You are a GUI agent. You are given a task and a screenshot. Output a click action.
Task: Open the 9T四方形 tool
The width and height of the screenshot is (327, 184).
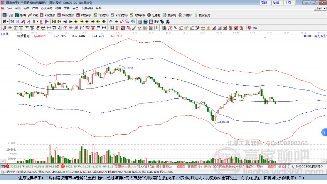[119, 15]
